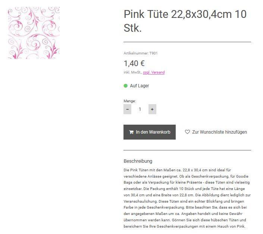This screenshot has height=234, width=263.
Task: Open the 'zzgl. Versand' shipping link
Action: coord(154,72)
